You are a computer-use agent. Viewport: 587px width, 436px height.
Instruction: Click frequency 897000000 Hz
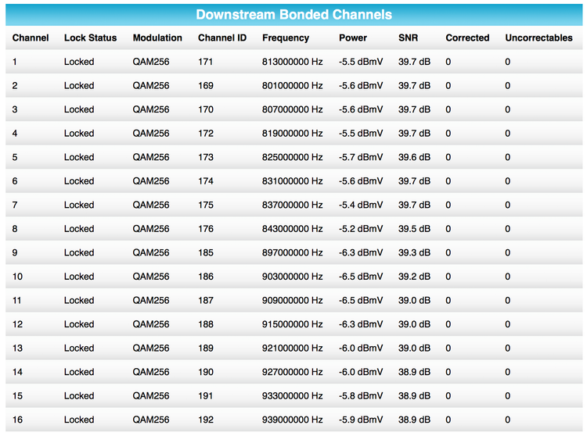(x=293, y=252)
